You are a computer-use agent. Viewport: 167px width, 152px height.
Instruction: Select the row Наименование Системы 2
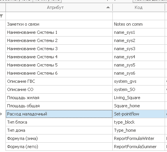(x=59, y=40)
